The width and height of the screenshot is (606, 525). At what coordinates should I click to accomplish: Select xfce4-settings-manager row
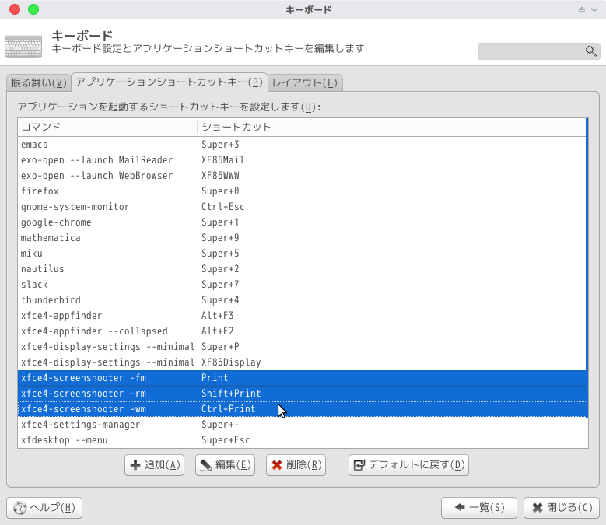click(303, 425)
